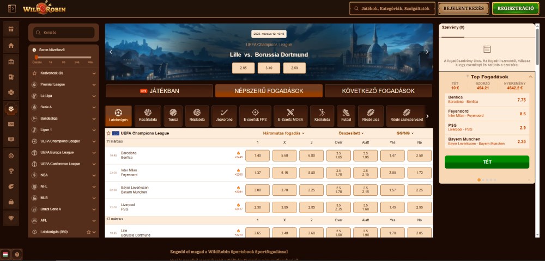Adjust the Soron következő time slider
Screen dimensions: 545x261
[x=37, y=57]
